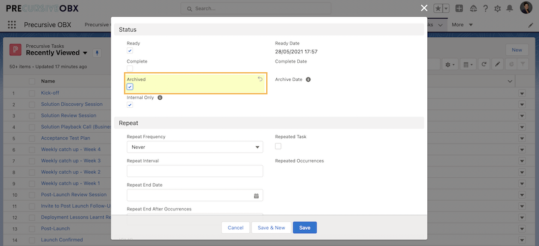The image size is (539, 246).
Task: Click the Name column header
Action: [x=48, y=81]
